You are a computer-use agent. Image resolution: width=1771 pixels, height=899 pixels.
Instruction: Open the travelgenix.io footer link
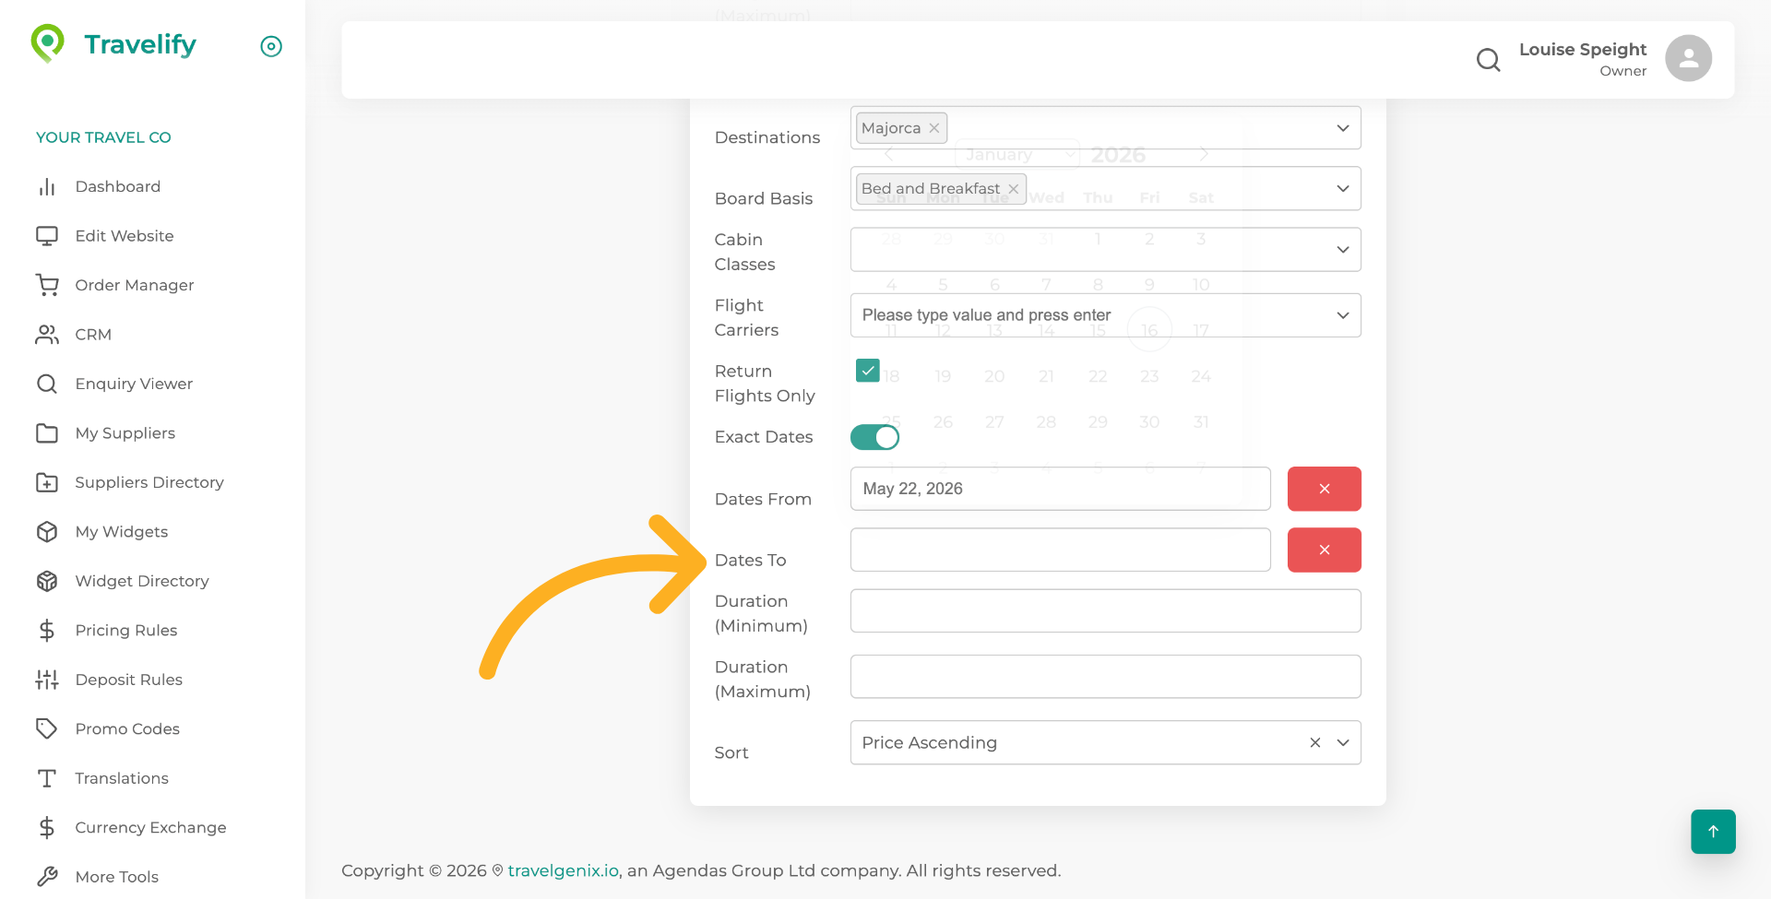point(563,870)
